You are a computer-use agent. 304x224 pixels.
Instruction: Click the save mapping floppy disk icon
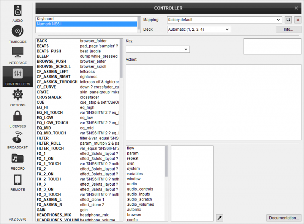[x=288, y=19]
